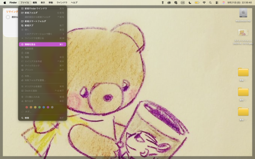Select オリジナルを表示 menu entry
The width and height of the screenshot is (255, 159).
42,86
